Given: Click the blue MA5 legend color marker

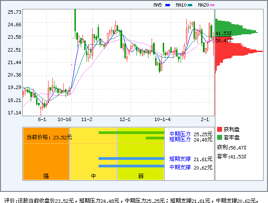Looking at the screenshot, I should click(168, 5).
